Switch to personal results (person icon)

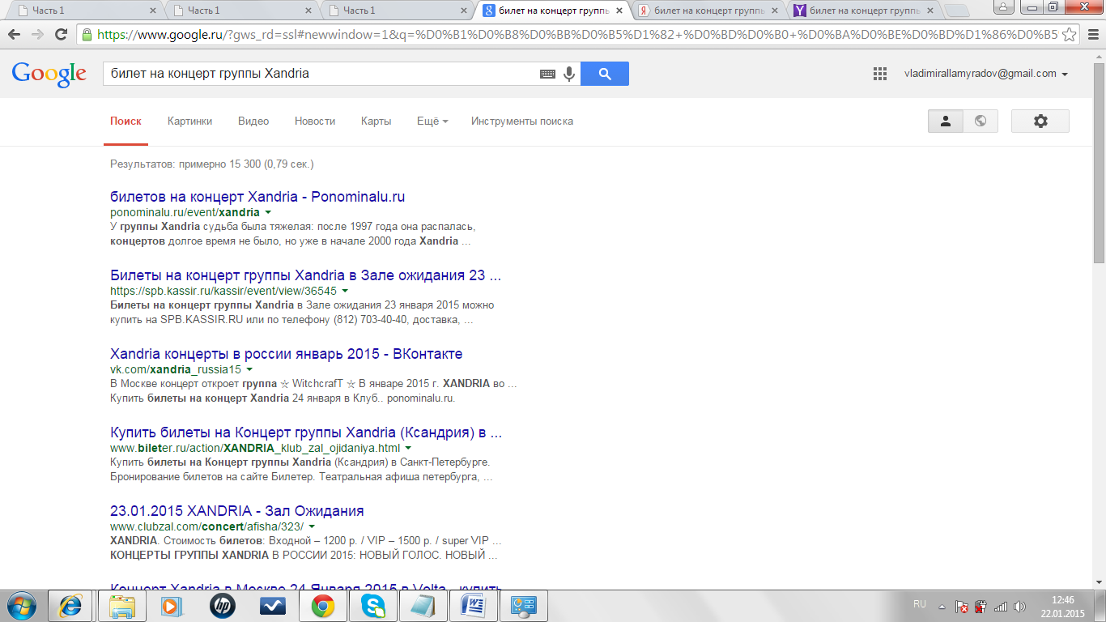[x=945, y=121]
